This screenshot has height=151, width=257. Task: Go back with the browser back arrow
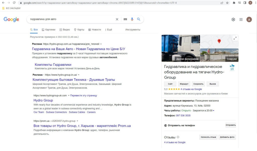[x=3, y=3]
